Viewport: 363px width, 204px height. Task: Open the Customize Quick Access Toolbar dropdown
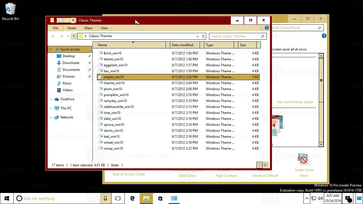pos(73,20)
